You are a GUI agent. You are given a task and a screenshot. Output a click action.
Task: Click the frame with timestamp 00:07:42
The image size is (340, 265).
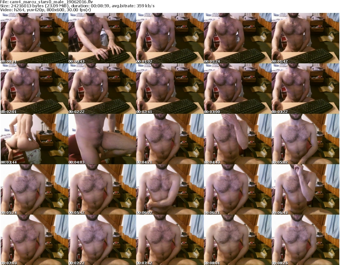click(x=170, y=240)
